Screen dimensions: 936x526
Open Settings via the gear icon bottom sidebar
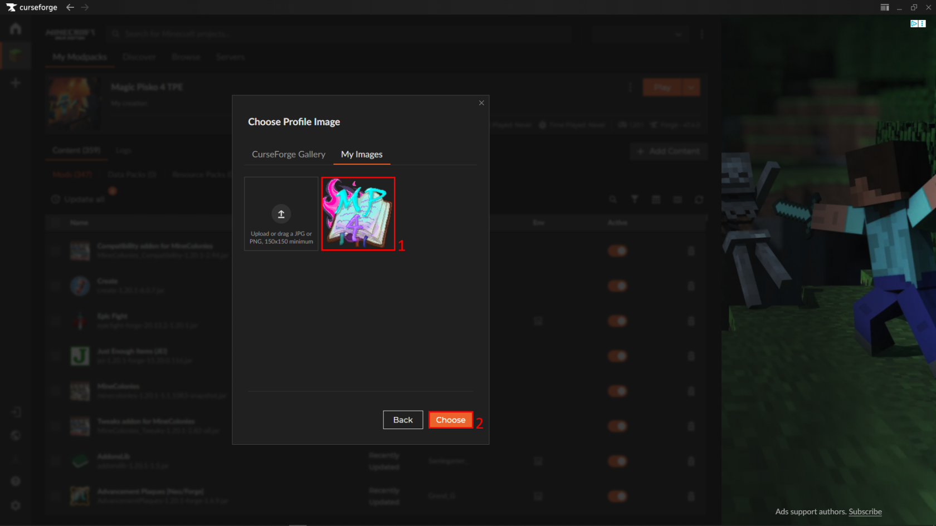15,505
